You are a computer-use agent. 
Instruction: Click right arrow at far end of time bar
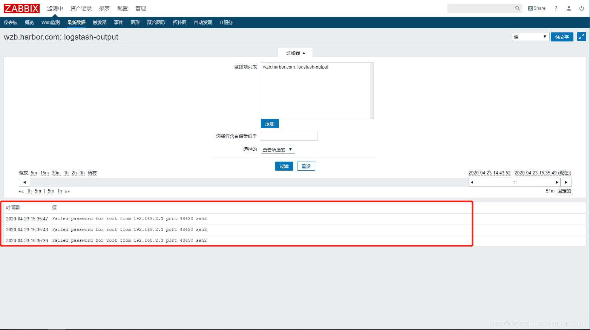566,182
